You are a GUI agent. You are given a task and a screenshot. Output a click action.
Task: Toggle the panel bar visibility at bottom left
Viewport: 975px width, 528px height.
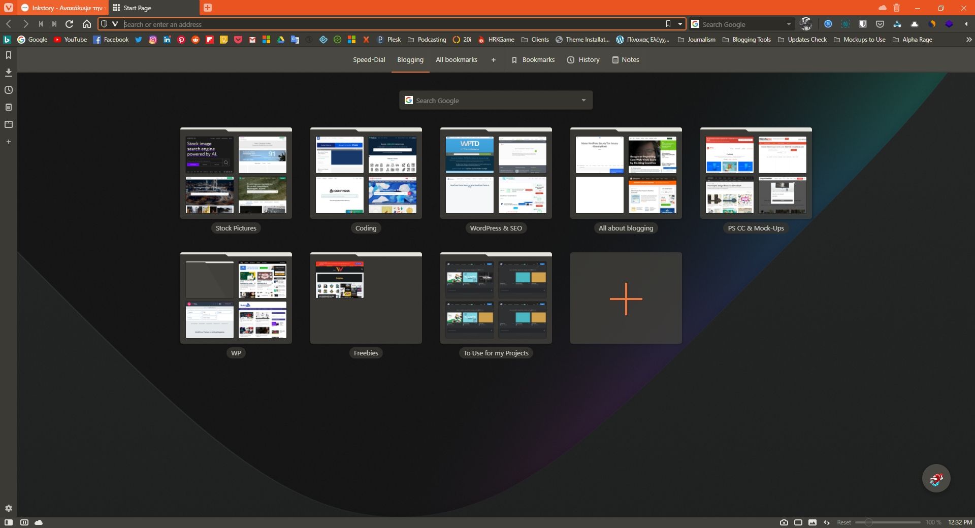(x=9, y=522)
